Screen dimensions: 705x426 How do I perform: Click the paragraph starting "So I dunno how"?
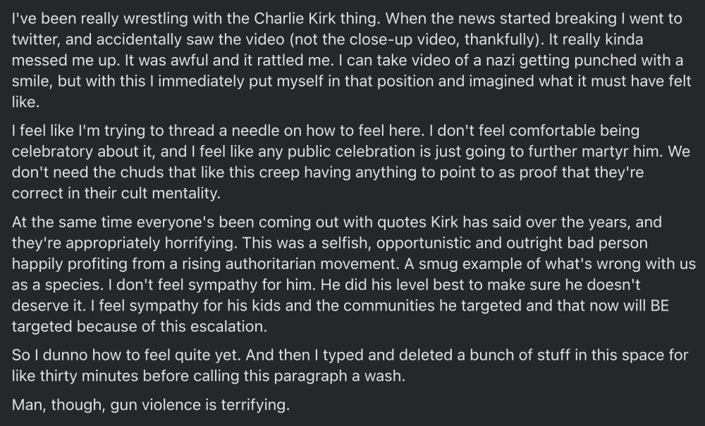pyautogui.click(x=350, y=365)
